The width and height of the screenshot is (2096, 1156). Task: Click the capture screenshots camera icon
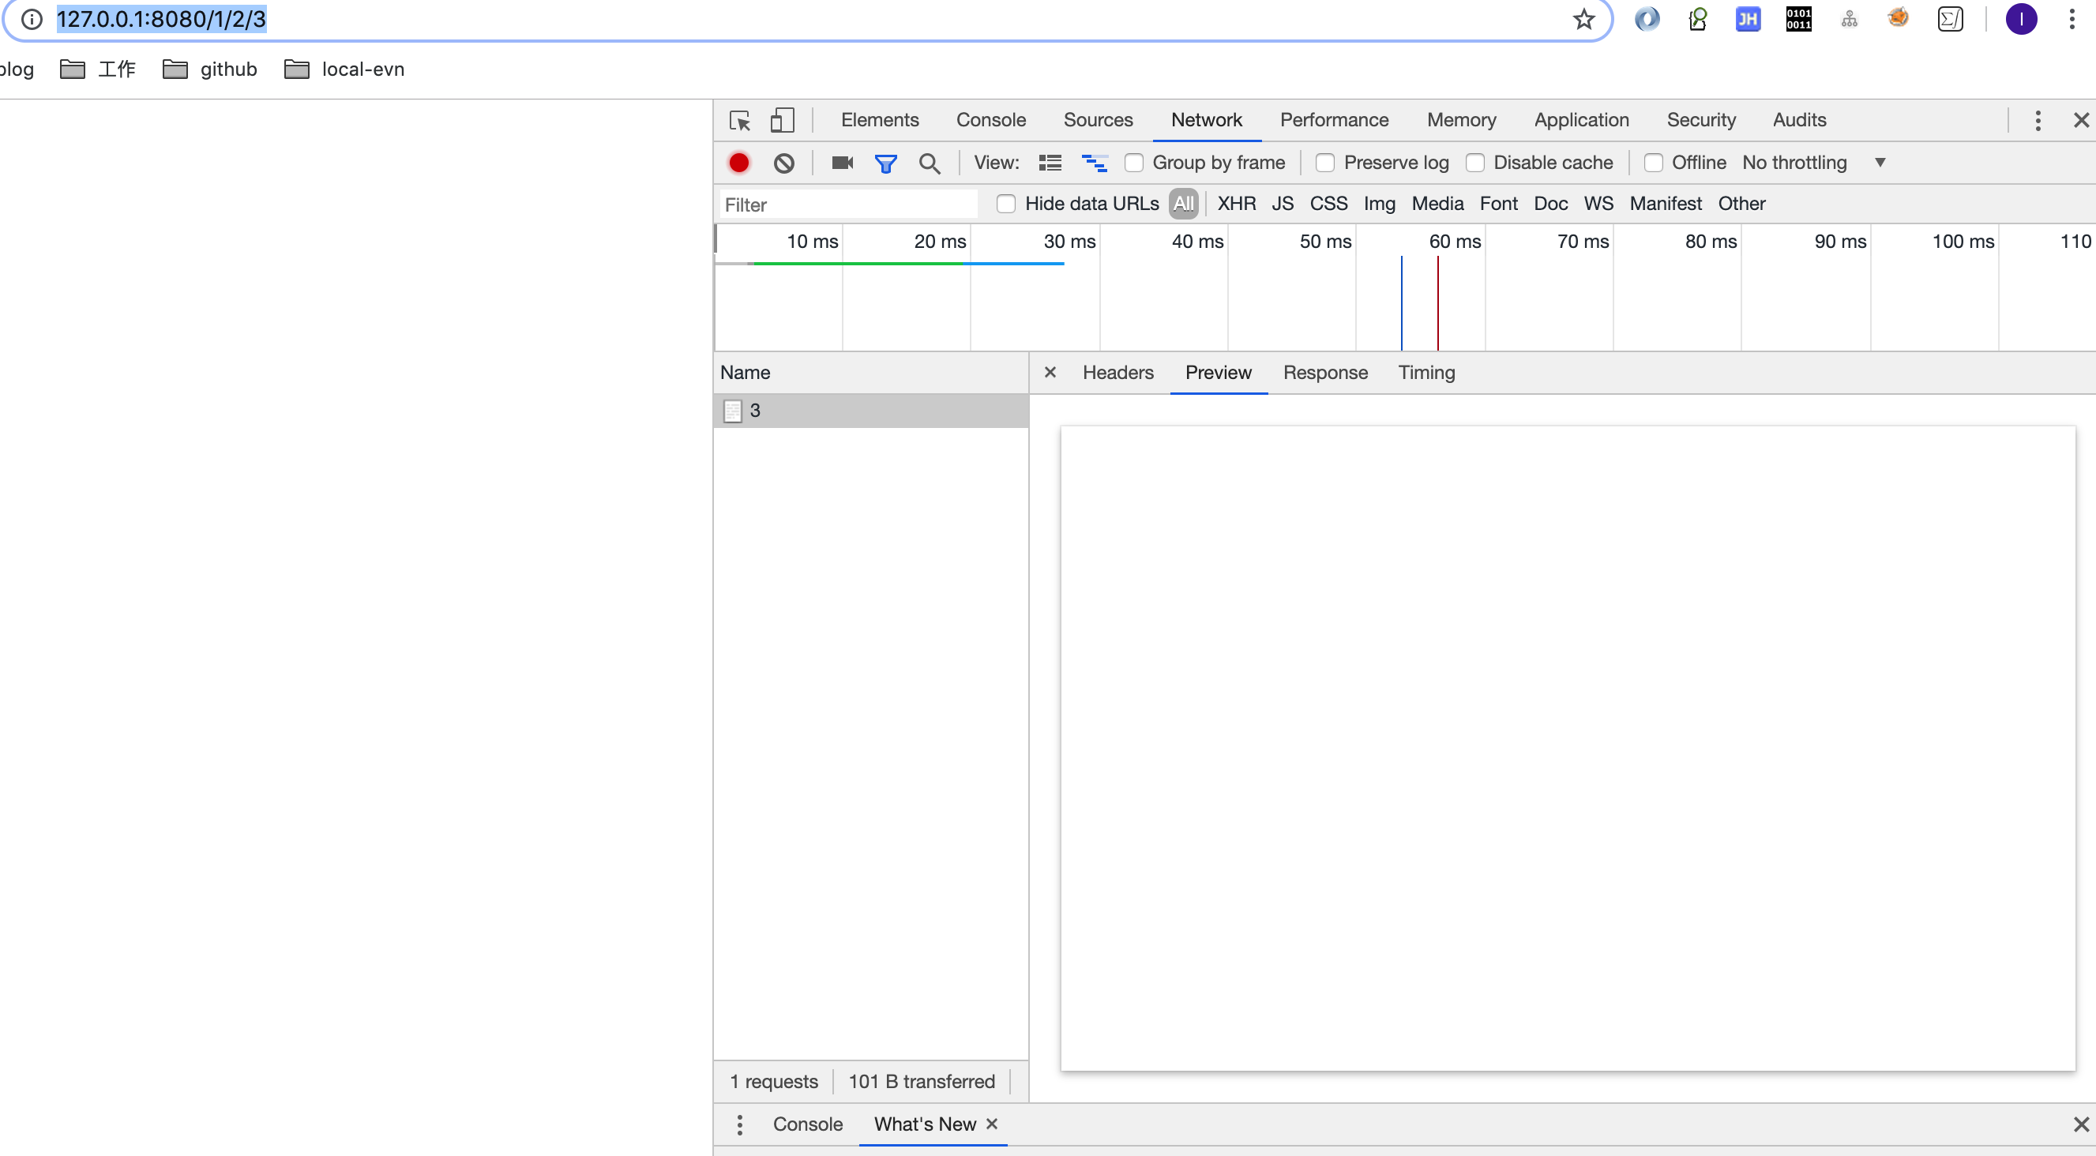tap(842, 163)
